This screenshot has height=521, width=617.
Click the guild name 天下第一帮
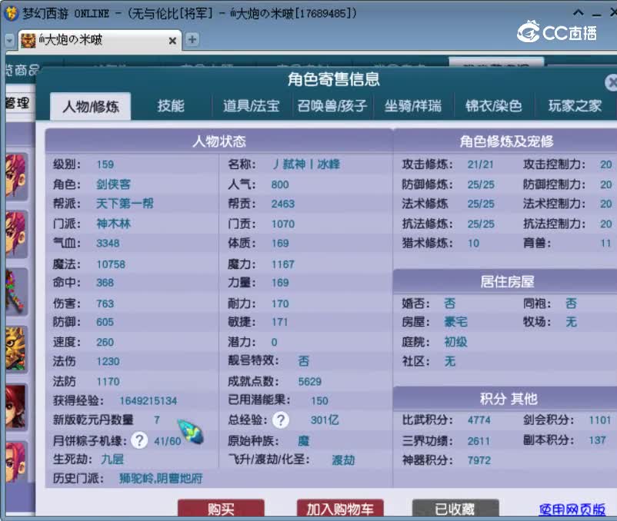click(x=125, y=204)
